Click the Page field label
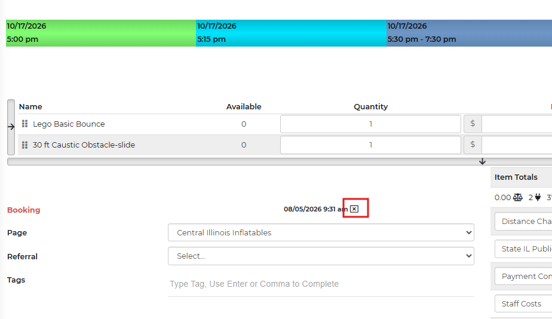Image resolution: width=552 pixels, height=319 pixels. (x=17, y=233)
